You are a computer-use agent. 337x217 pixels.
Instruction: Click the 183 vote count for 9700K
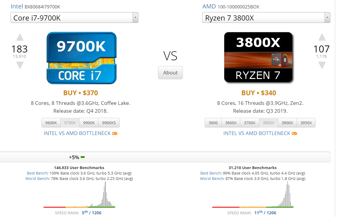[x=19, y=49]
